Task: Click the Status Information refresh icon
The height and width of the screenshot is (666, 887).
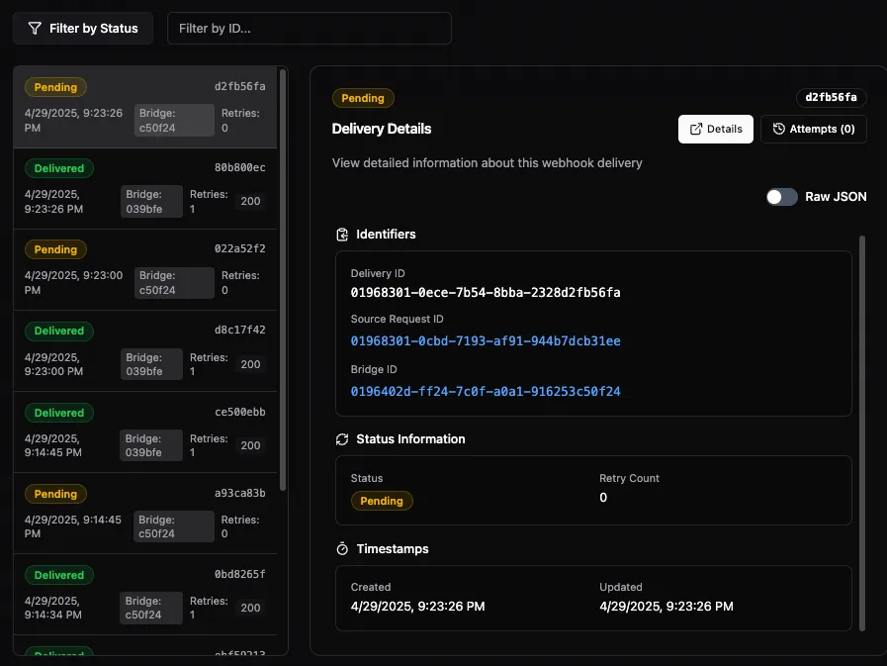Action: pos(341,438)
